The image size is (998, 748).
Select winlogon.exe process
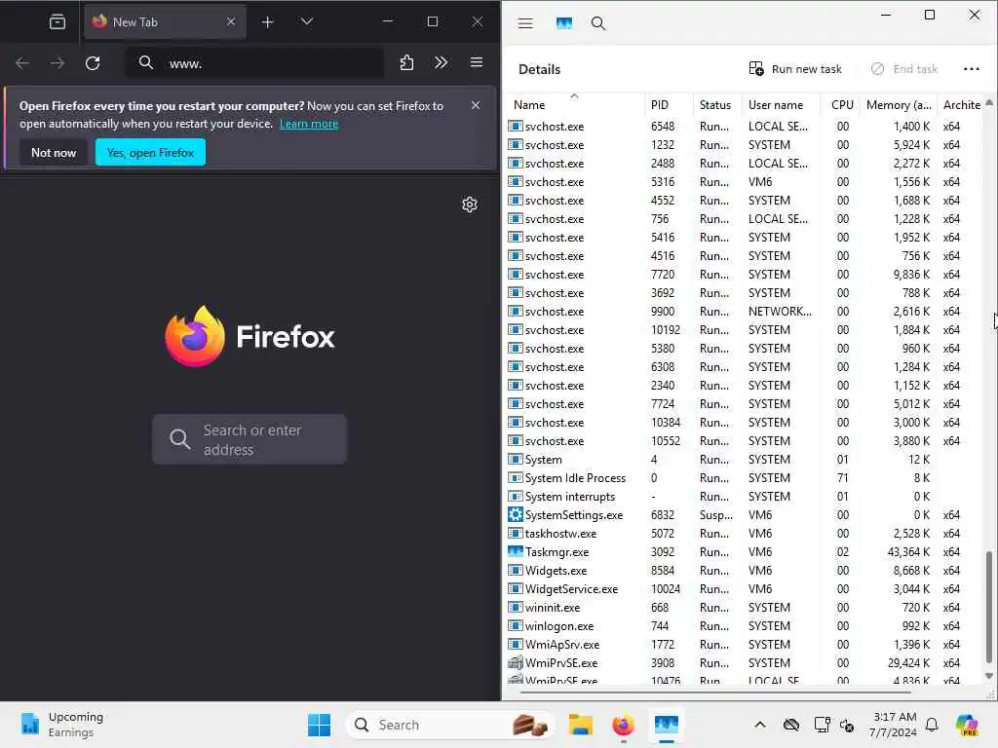(745, 626)
